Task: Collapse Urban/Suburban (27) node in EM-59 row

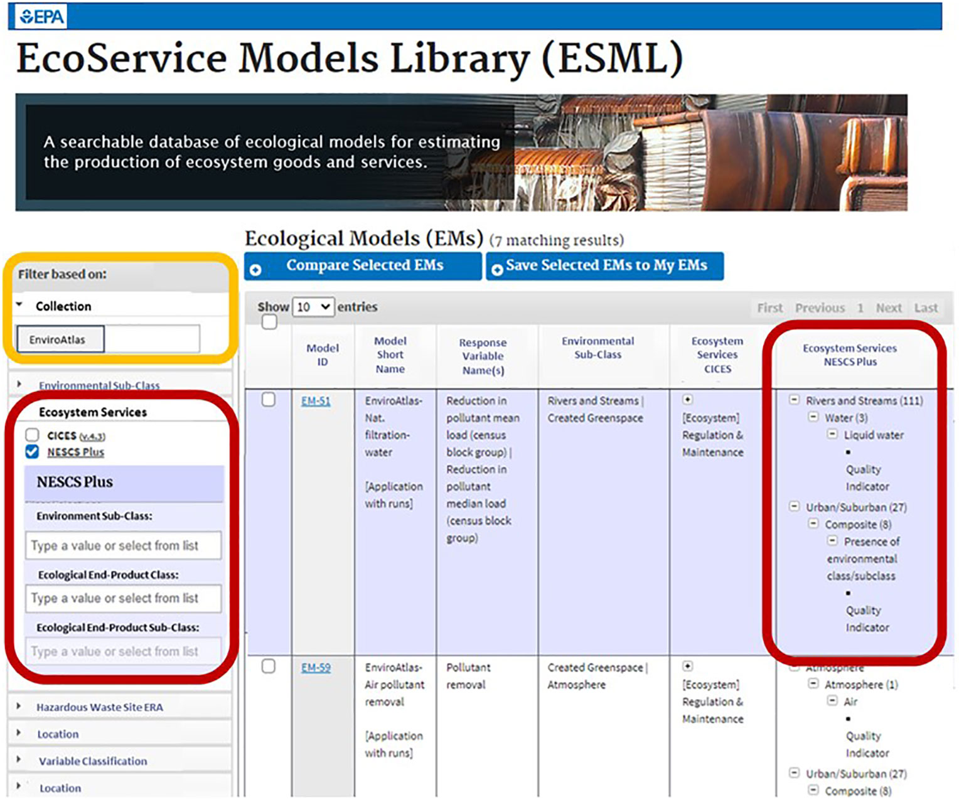Action: (x=794, y=773)
